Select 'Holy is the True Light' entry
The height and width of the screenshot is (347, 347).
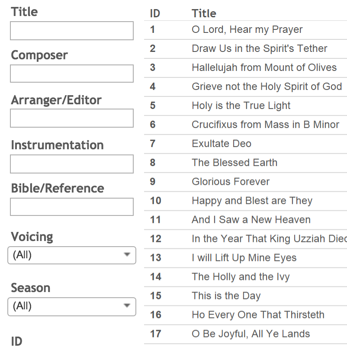(x=241, y=106)
